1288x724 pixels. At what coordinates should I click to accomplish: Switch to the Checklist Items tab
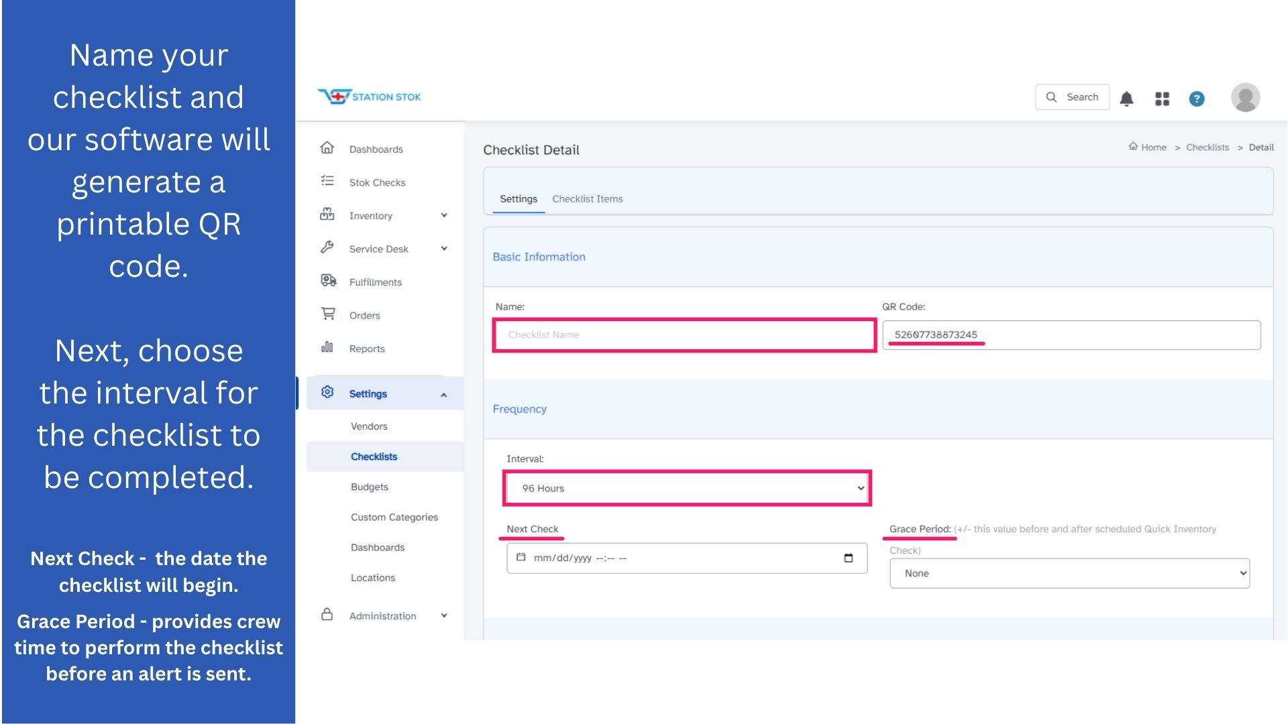[587, 199]
